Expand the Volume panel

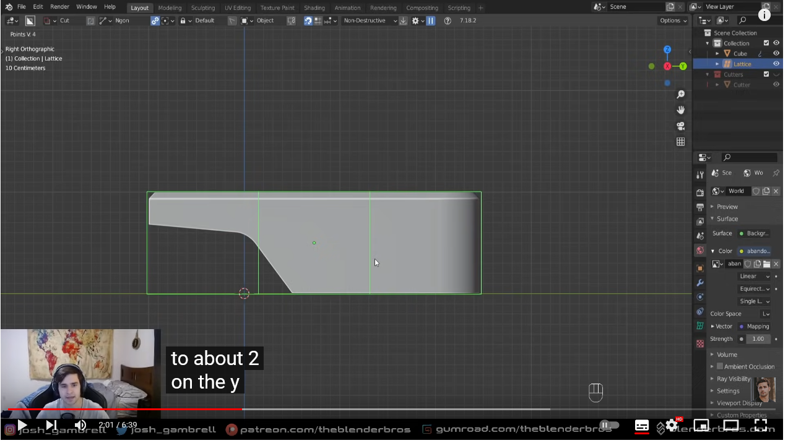(x=727, y=355)
